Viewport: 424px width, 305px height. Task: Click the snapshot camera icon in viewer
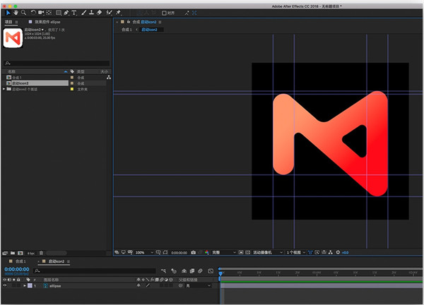coord(194,252)
